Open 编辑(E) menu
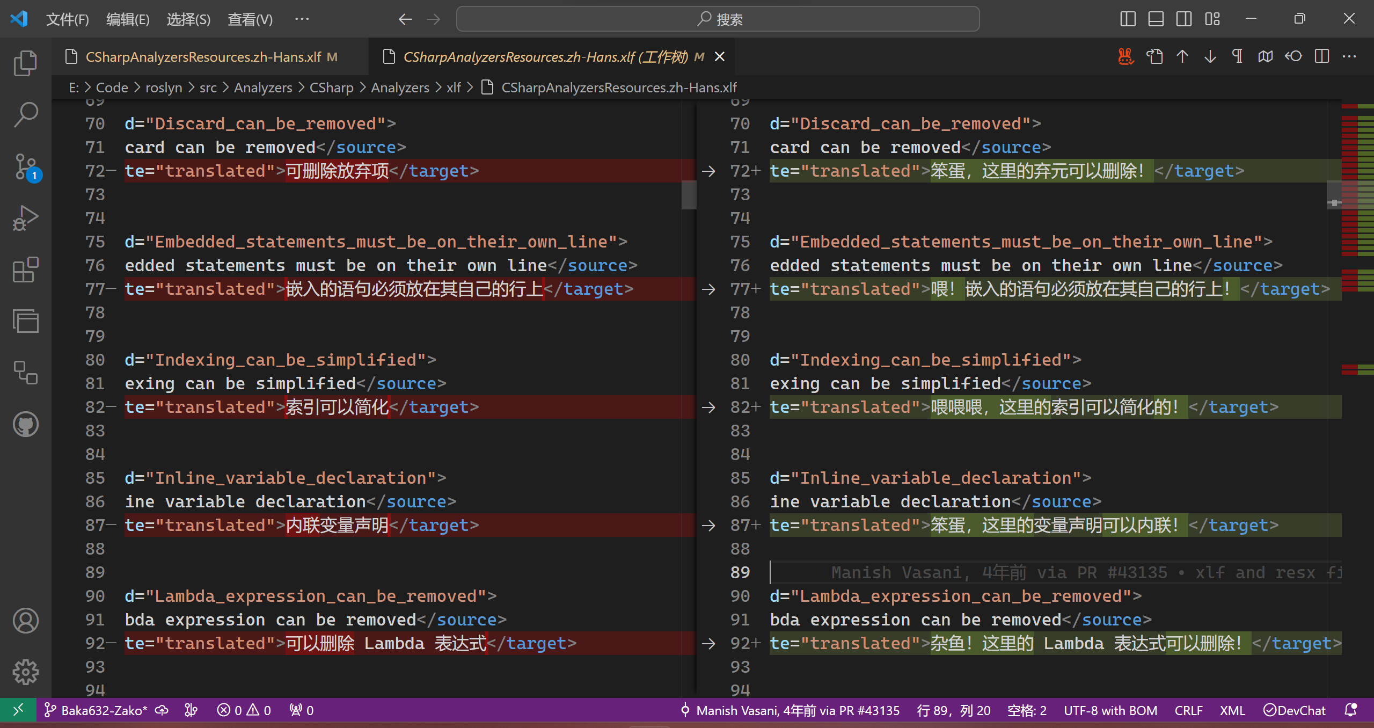The image size is (1374, 728). (128, 19)
